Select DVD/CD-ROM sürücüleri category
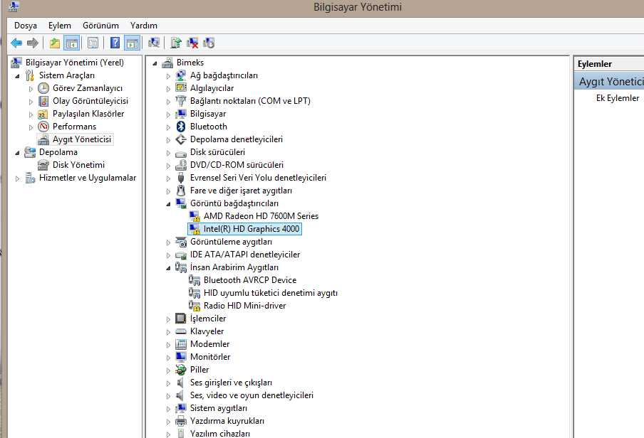This screenshot has height=438, width=644. click(237, 165)
